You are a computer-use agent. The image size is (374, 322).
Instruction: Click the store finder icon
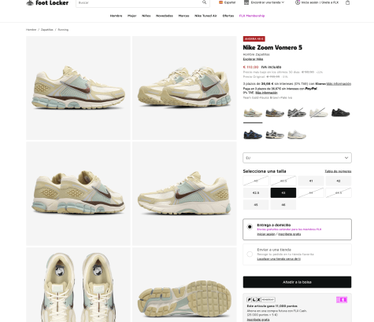click(x=246, y=2)
